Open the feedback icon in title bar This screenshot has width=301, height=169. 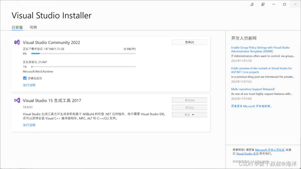263,4
